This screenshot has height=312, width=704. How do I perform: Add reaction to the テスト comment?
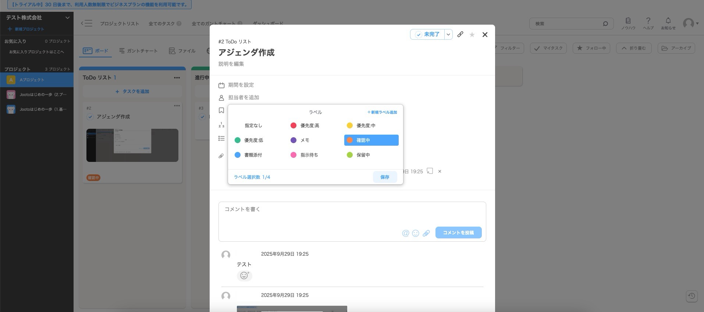pyautogui.click(x=244, y=276)
